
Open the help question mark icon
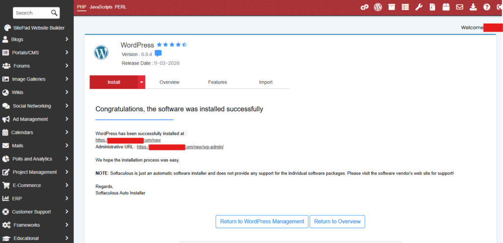487,7
